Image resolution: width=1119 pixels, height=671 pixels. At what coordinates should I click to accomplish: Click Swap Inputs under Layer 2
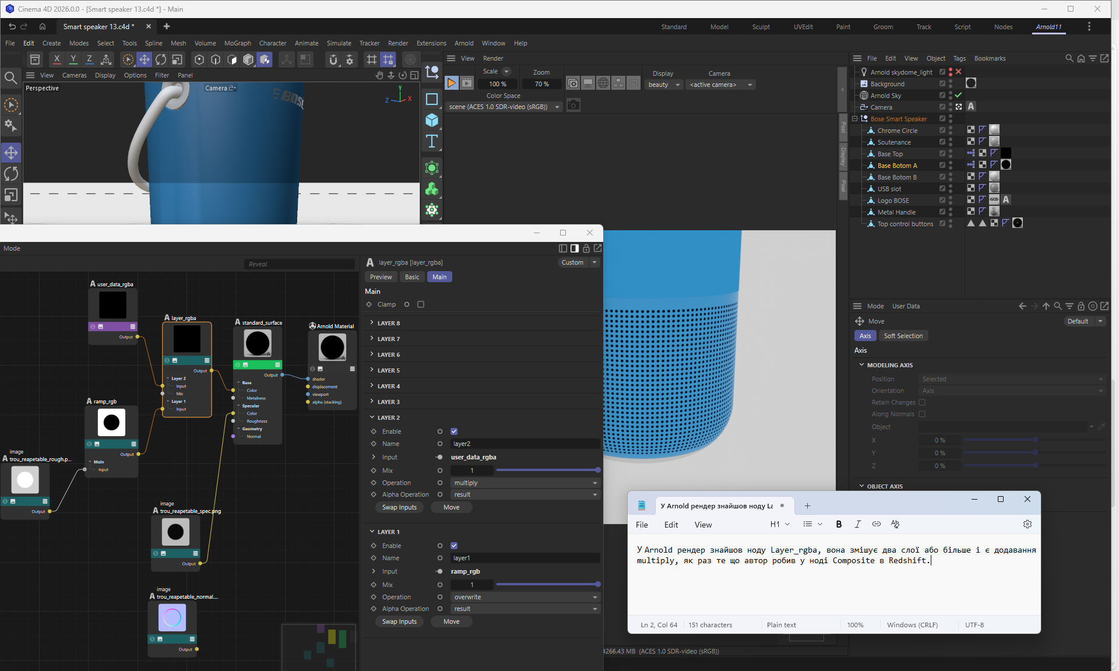pyautogui.click(x=399, y=507)
